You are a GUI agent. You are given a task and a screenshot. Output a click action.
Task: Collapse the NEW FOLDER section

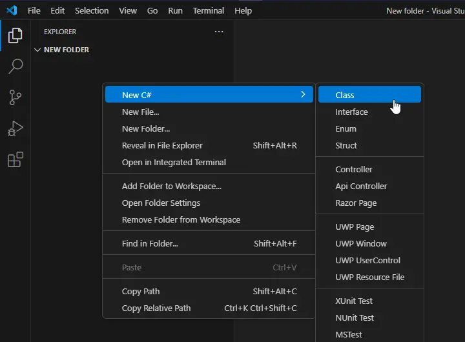tap(37, 50)
